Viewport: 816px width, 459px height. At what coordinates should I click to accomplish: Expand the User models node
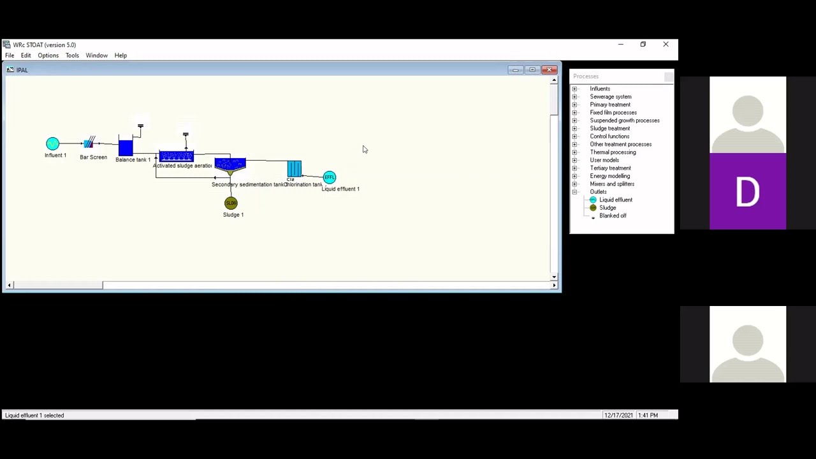click(x=574, y=160)
